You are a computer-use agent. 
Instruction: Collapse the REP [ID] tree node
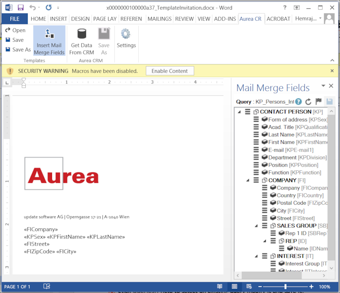pos(265,241)
